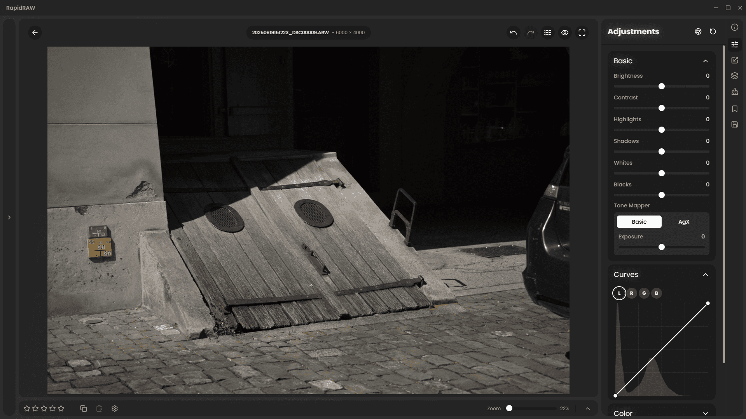Reset all adjustments
Viewport: 746px width, 419px height.
coord(713,31)
